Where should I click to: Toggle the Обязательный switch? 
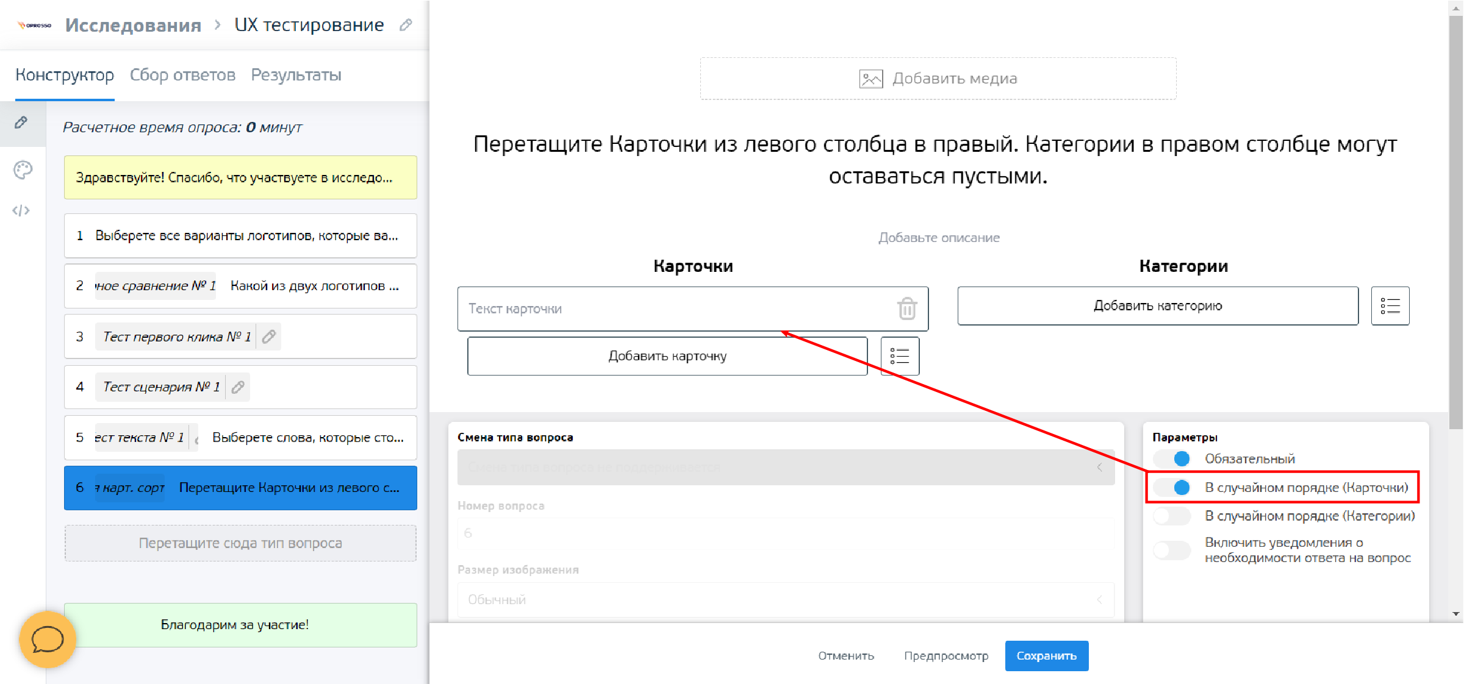[x=1172, y=458]
